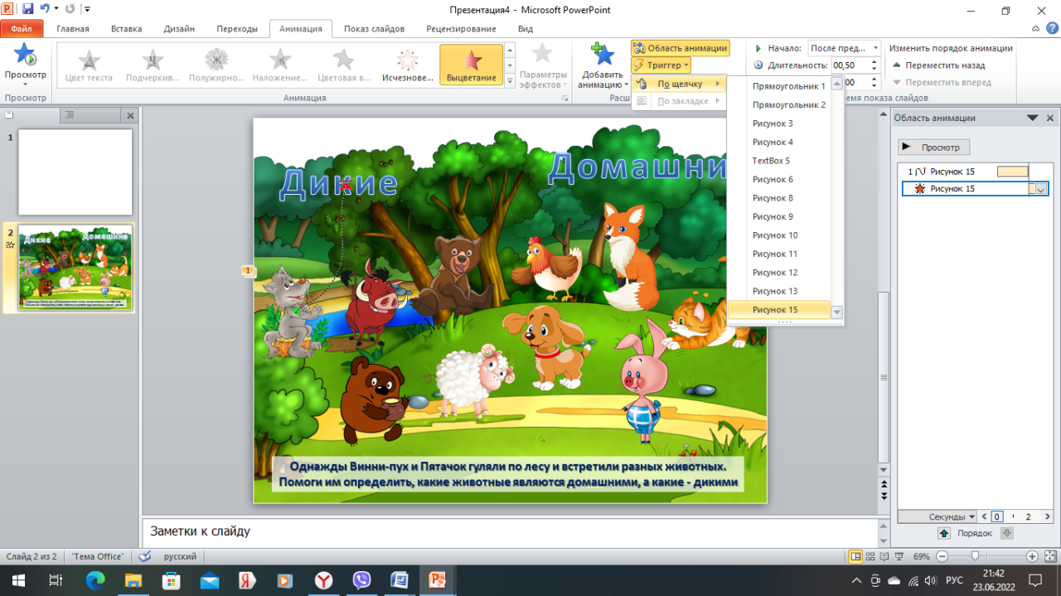1061x596 pixels.
Task: Click spell check icon in status bar
Action: click(144, 556)
